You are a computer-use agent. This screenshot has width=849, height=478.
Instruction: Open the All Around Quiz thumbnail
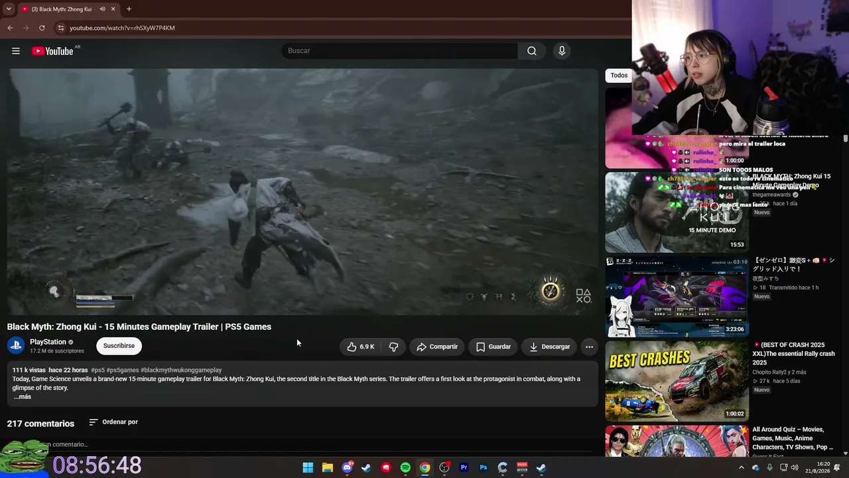[x=677, y=441]
